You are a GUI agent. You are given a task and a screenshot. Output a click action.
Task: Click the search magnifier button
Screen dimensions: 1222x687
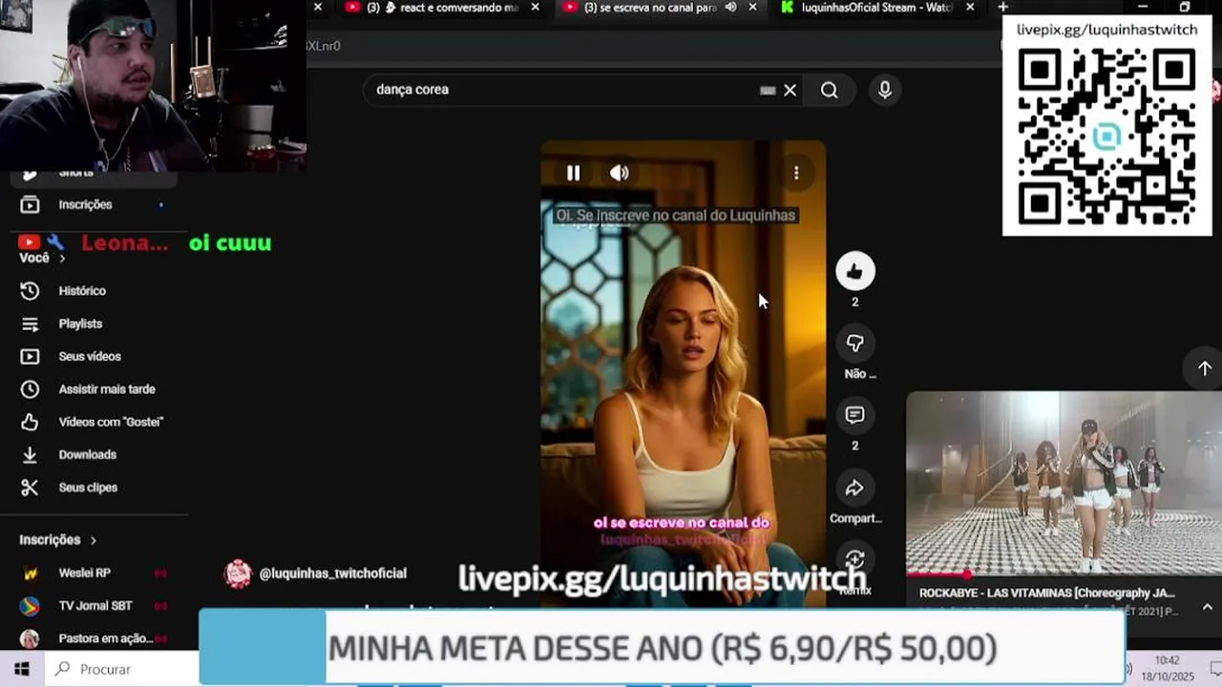point(830,90)
